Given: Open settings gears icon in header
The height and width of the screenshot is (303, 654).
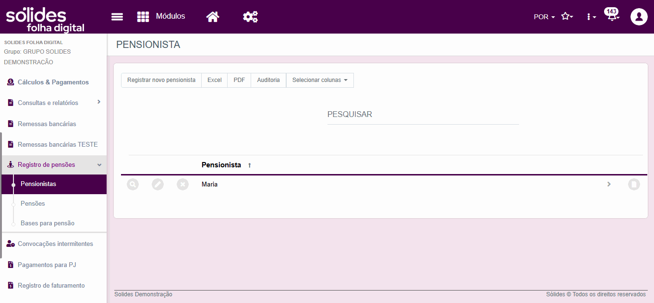Looking at the screenshot, I should point(250,17).
